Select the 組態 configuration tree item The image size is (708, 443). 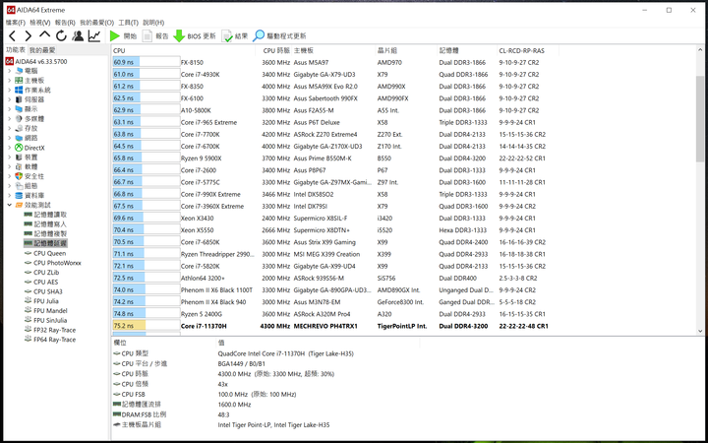[27, 186]
